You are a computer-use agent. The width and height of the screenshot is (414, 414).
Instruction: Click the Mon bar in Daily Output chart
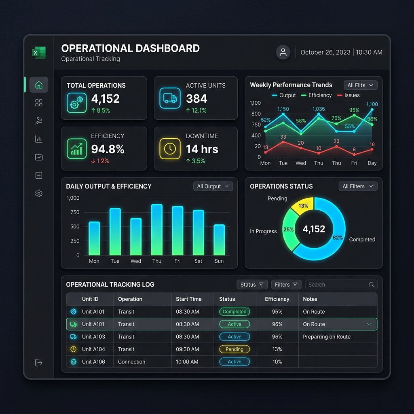tap(94, 239)
